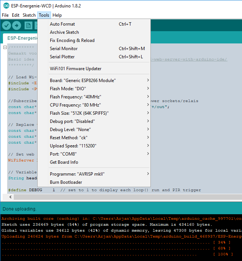This screenshot has width=242, height=261.
Task: Select Burn Bootloader entry
Action: point(94,182)
